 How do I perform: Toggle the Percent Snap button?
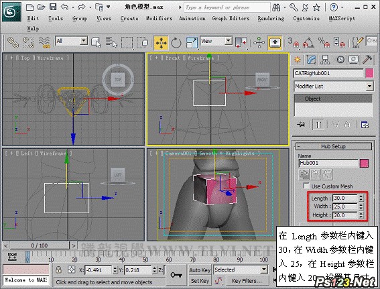coord(324,43)
